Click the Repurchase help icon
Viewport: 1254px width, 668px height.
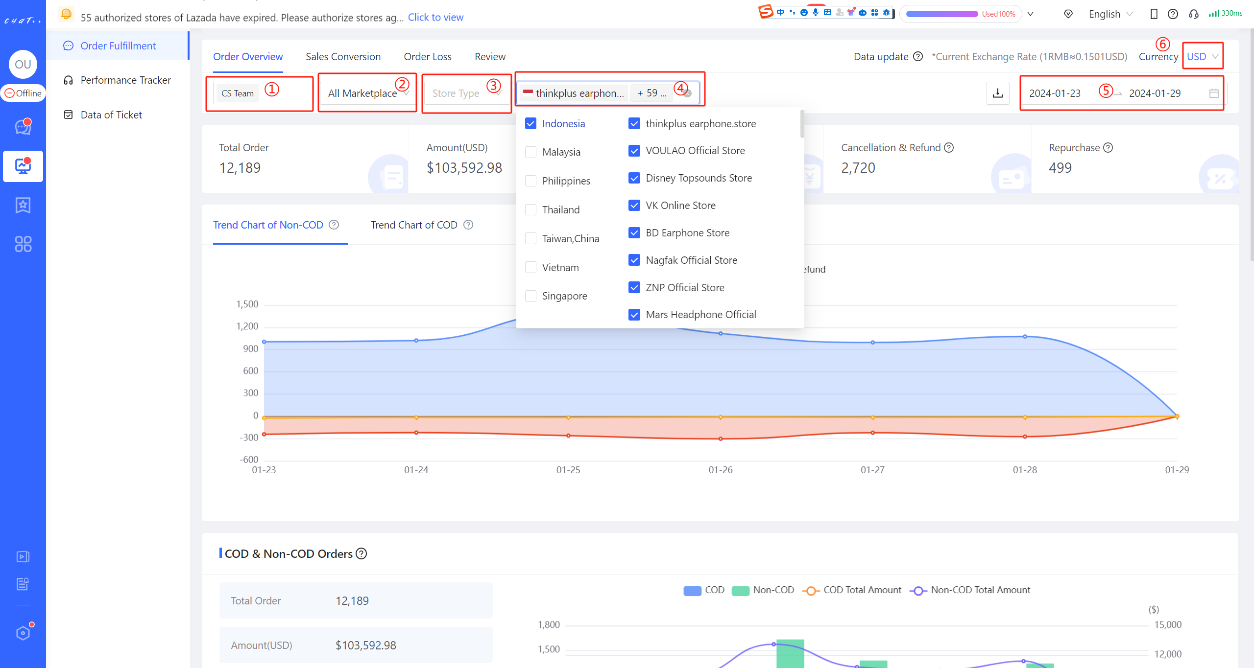[x=1108, y=147]
